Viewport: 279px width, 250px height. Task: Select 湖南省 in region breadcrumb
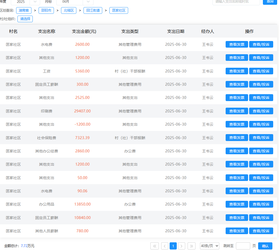[x=24, y=10]
